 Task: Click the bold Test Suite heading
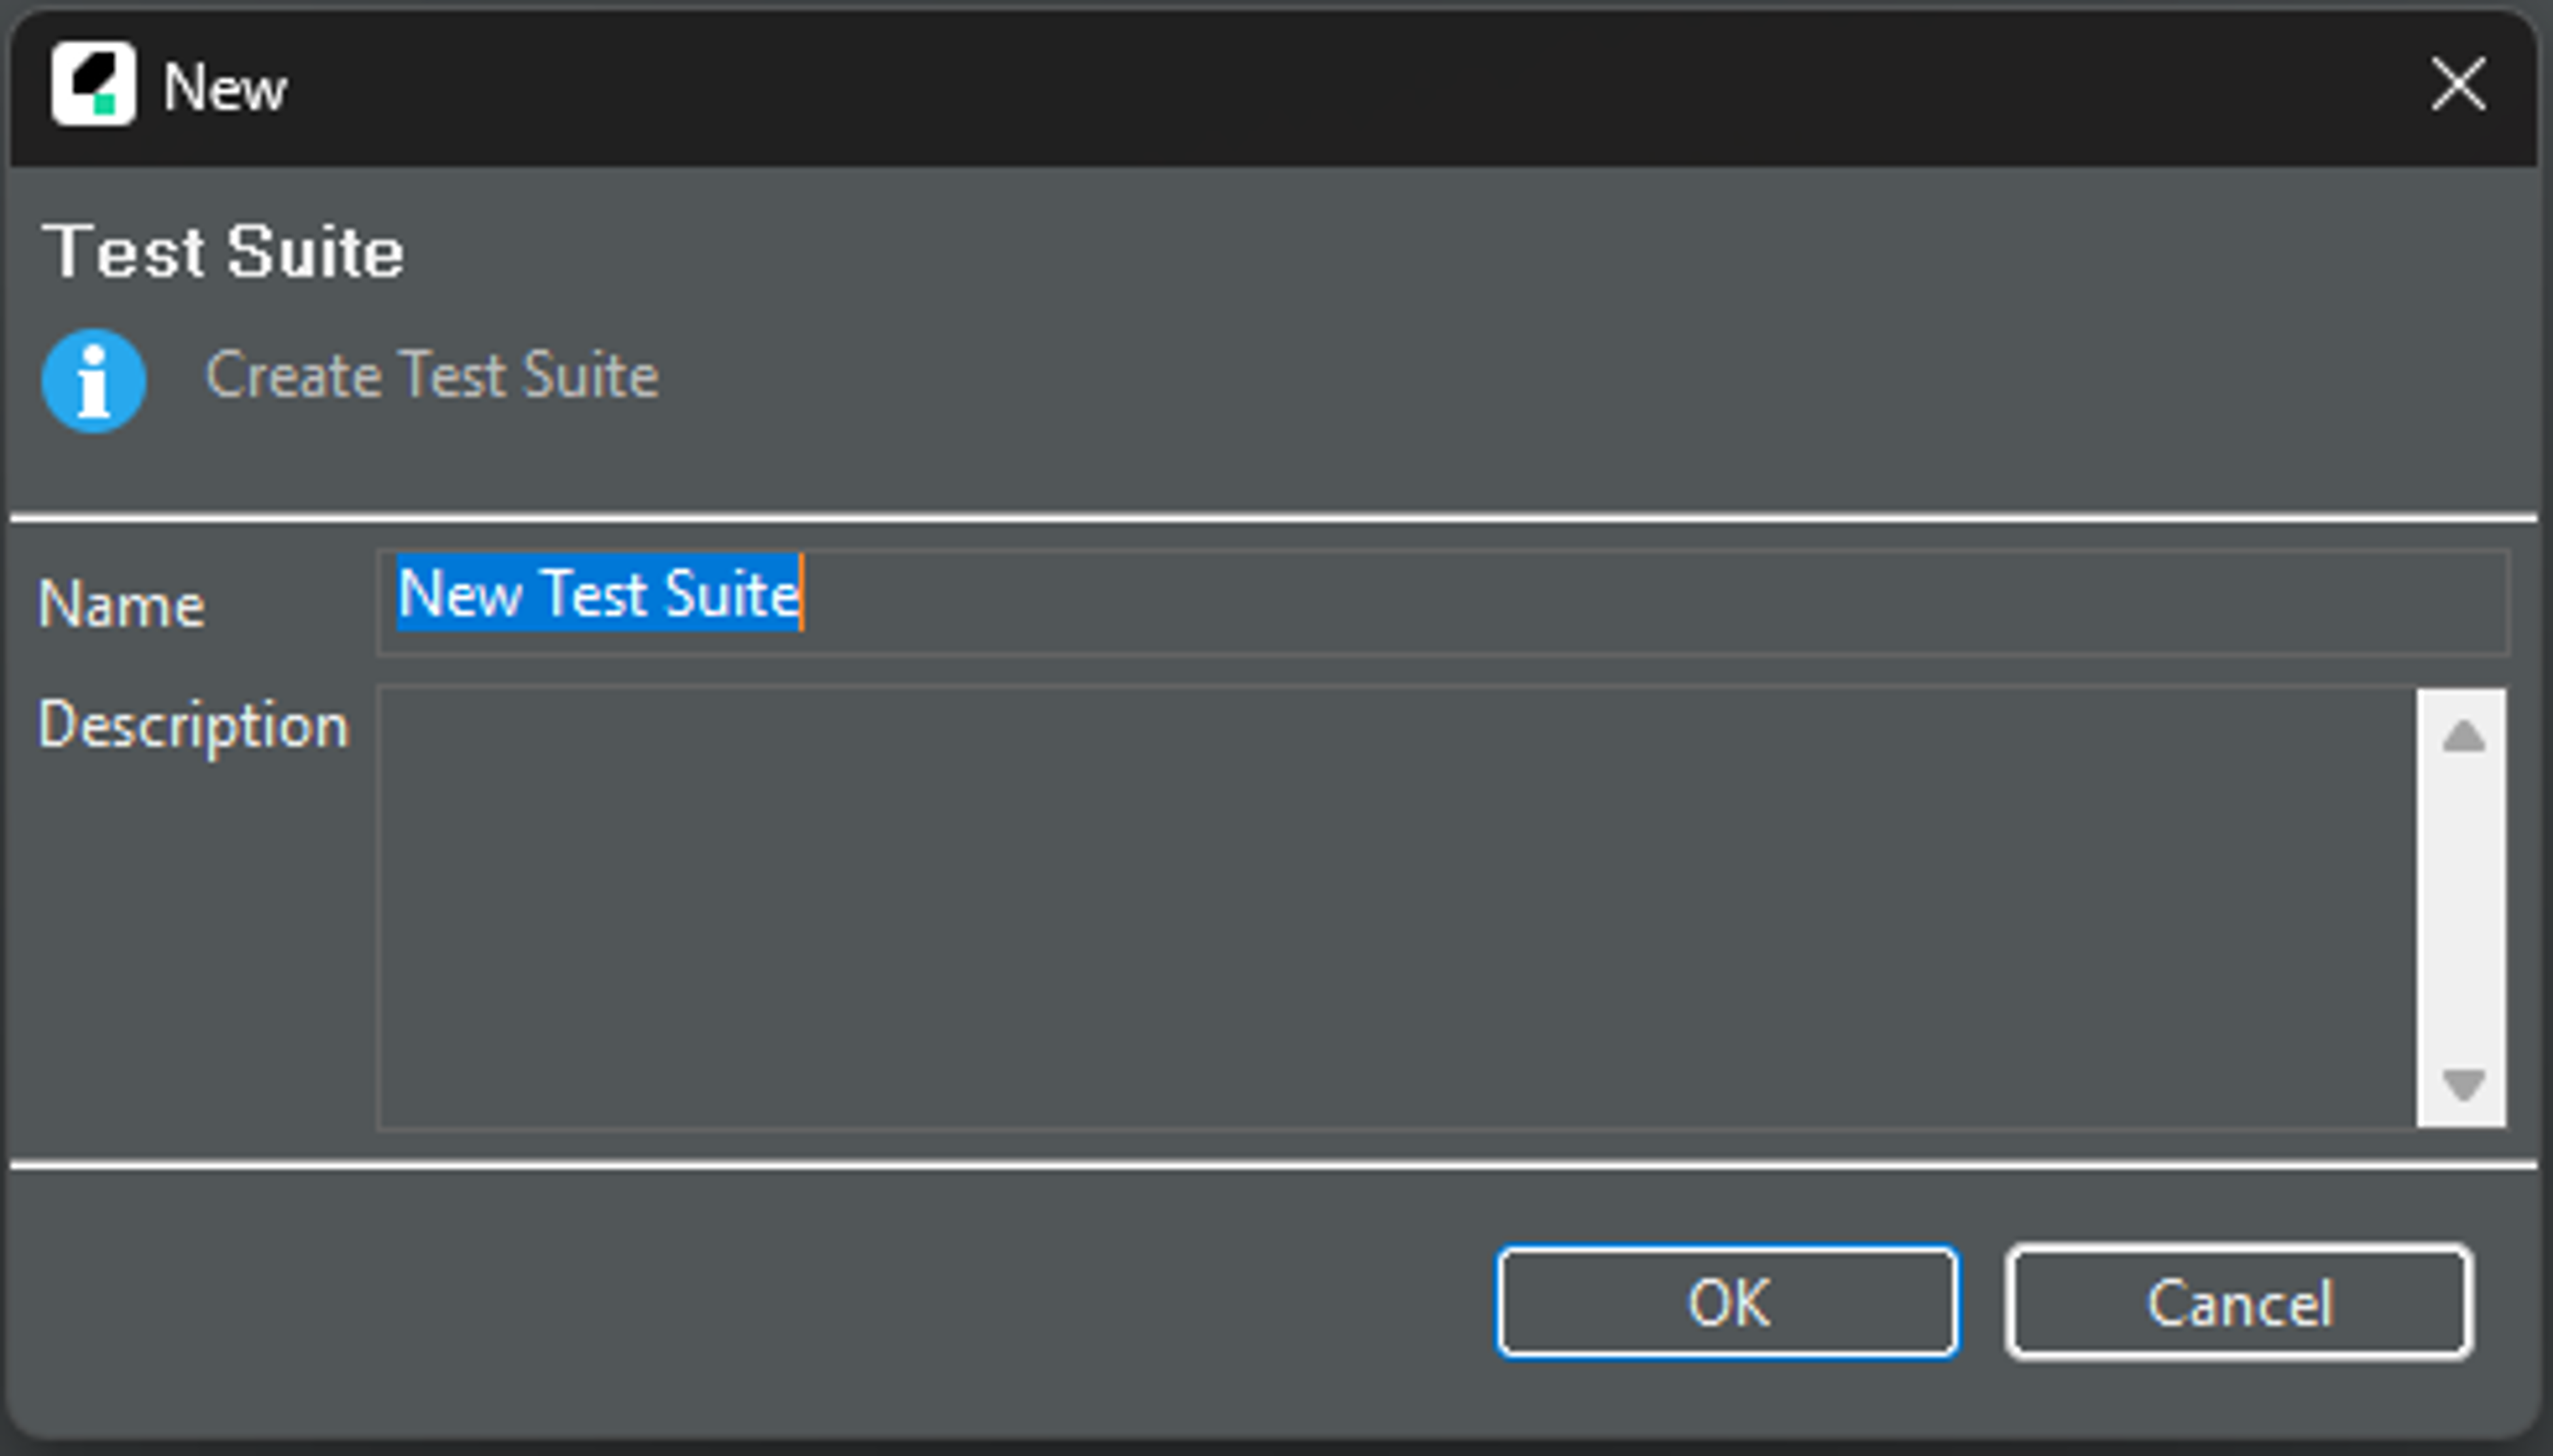pos(223,251)
